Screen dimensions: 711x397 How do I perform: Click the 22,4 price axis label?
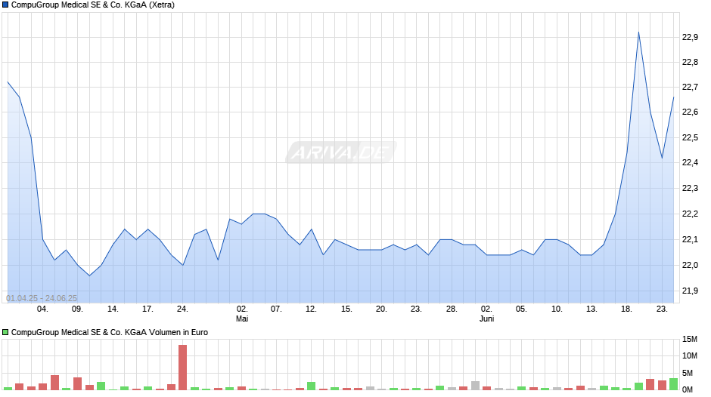pyautogui.click(x=690, y=162)
